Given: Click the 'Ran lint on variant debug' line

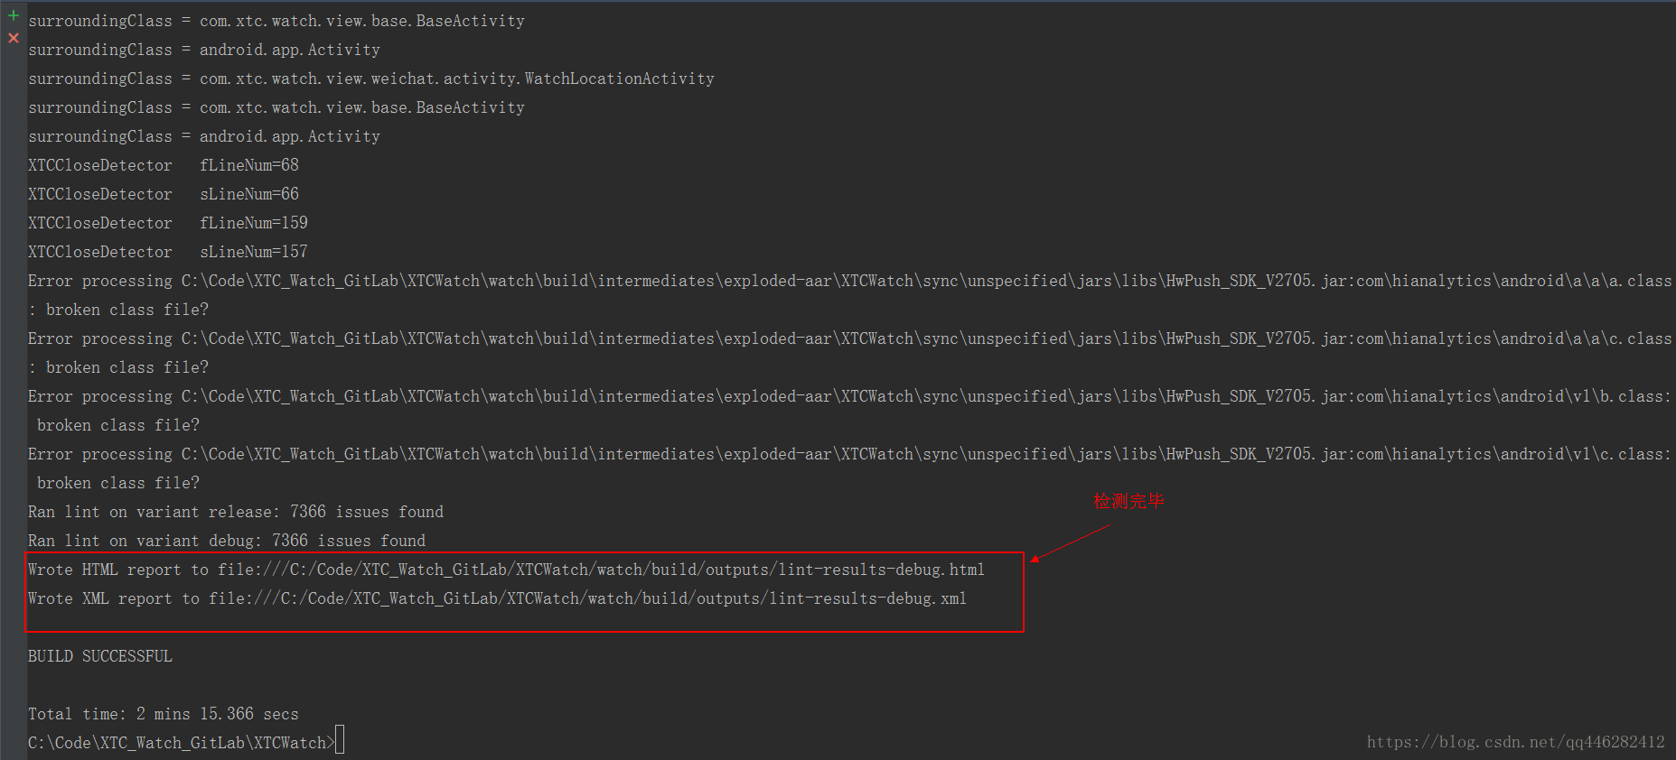Looking at the screenshot, I should [226, 541].
